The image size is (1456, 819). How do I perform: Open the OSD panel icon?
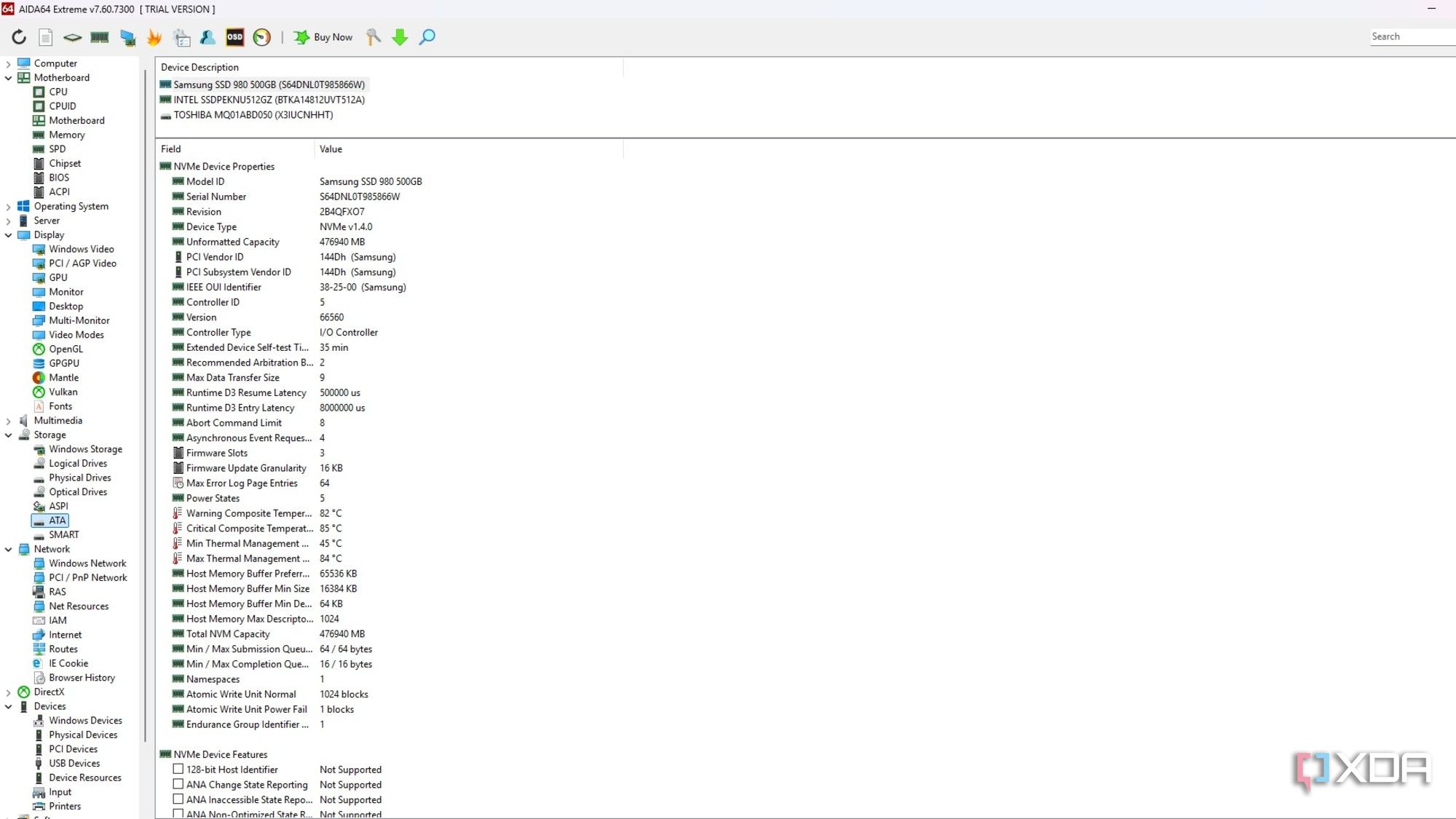point(234,37)
